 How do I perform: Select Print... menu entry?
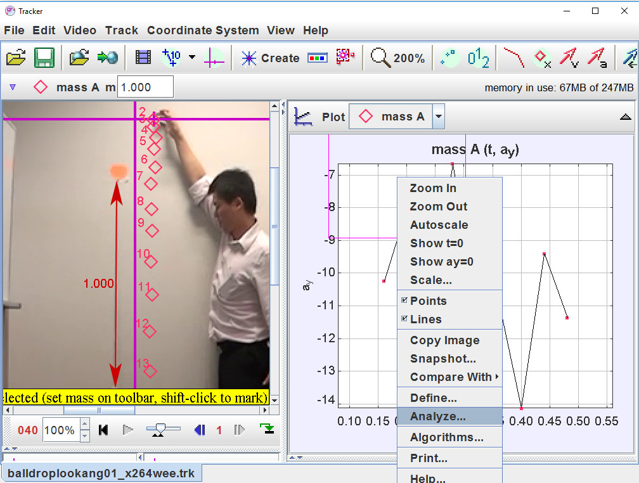tap(449, 458)
